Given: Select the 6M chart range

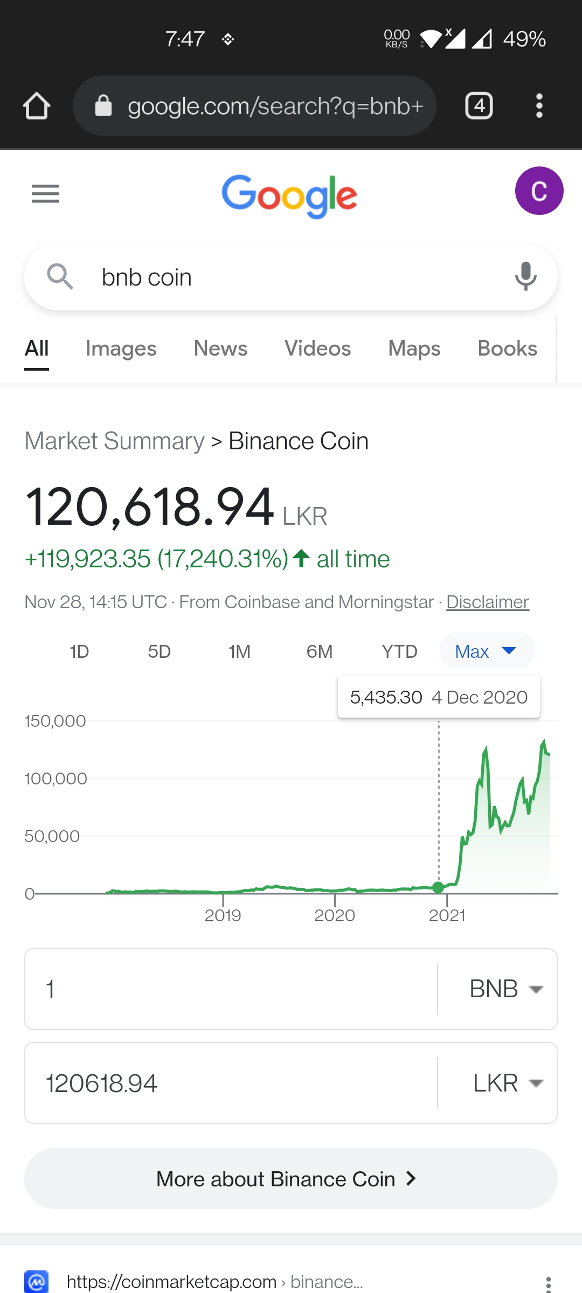Looking at the screenshot, I should (x=320, y=651).
